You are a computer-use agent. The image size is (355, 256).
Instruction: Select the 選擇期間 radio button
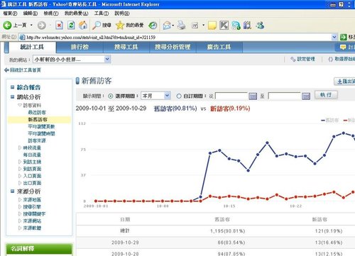(111, 96)
